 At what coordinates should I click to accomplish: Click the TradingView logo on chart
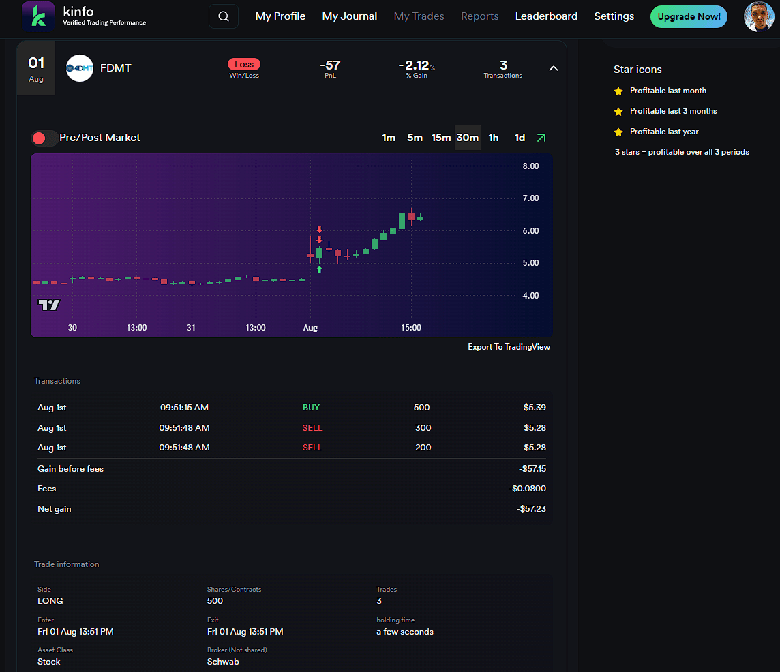(49, 305)
